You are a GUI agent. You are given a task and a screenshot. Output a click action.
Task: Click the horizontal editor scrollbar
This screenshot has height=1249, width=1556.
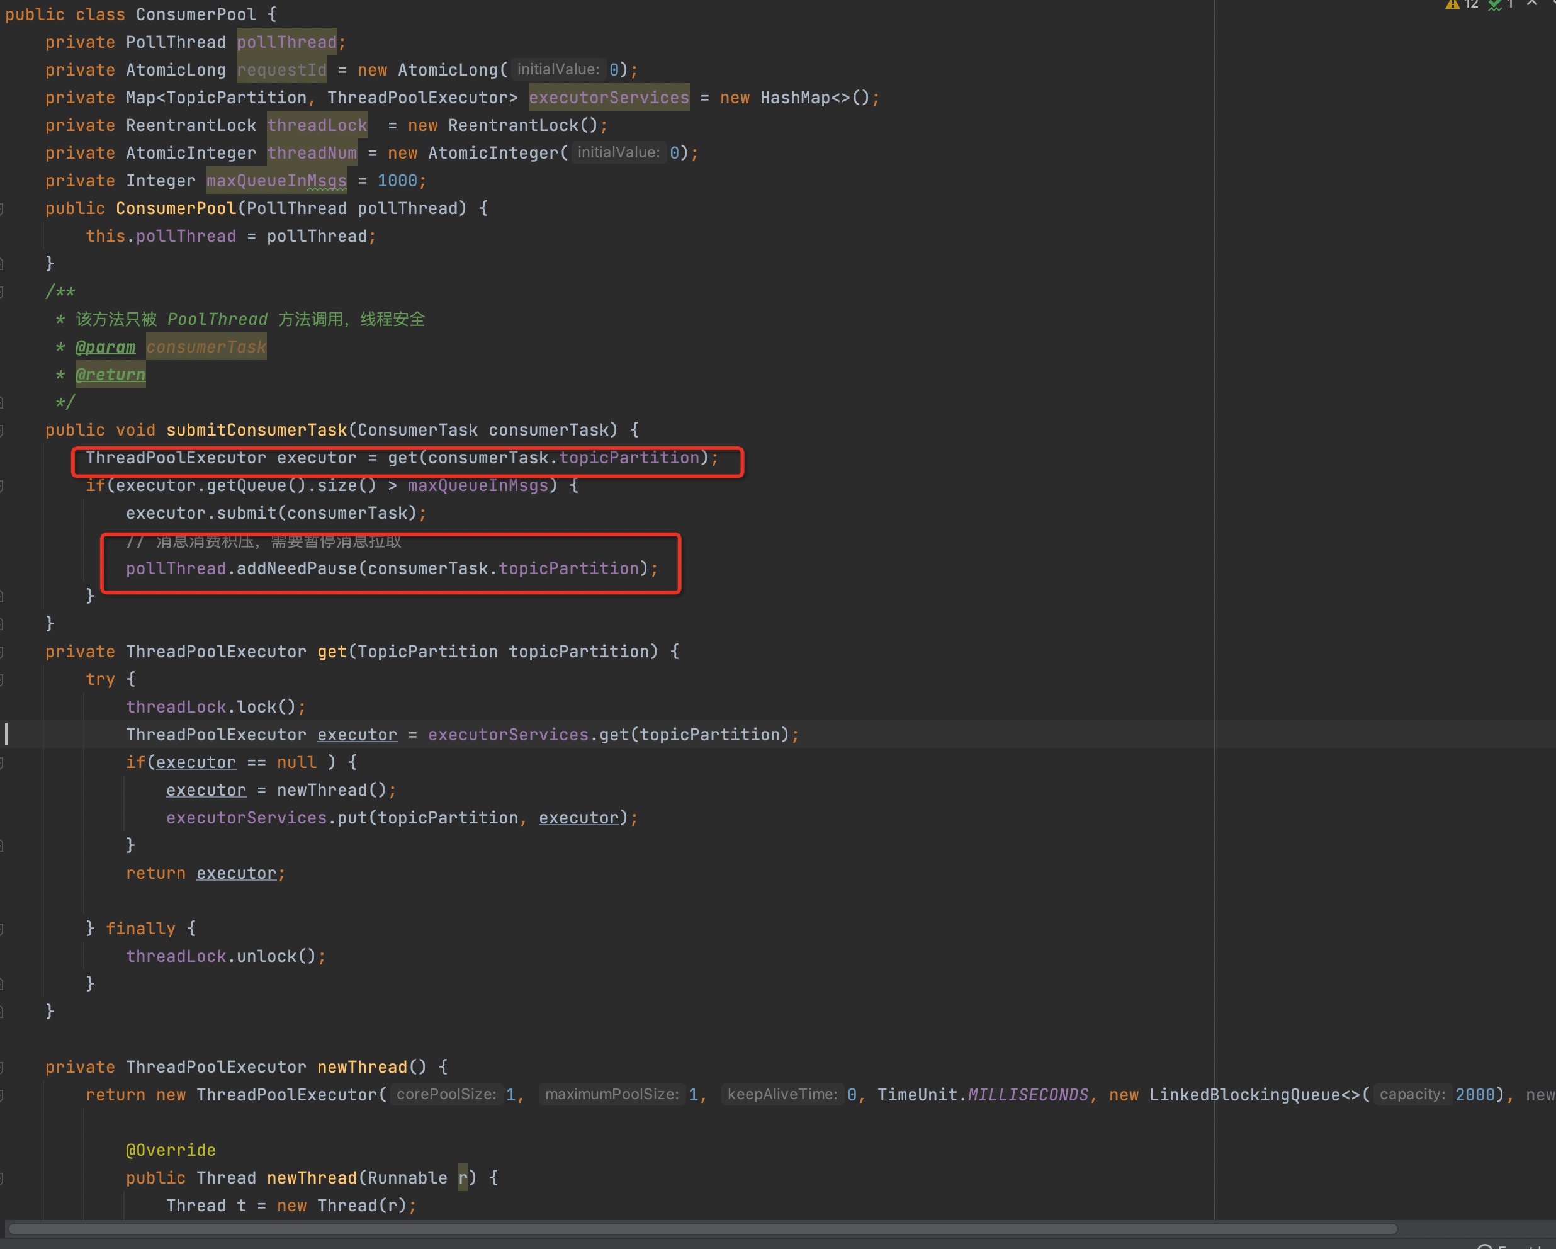pos(700,1229)
